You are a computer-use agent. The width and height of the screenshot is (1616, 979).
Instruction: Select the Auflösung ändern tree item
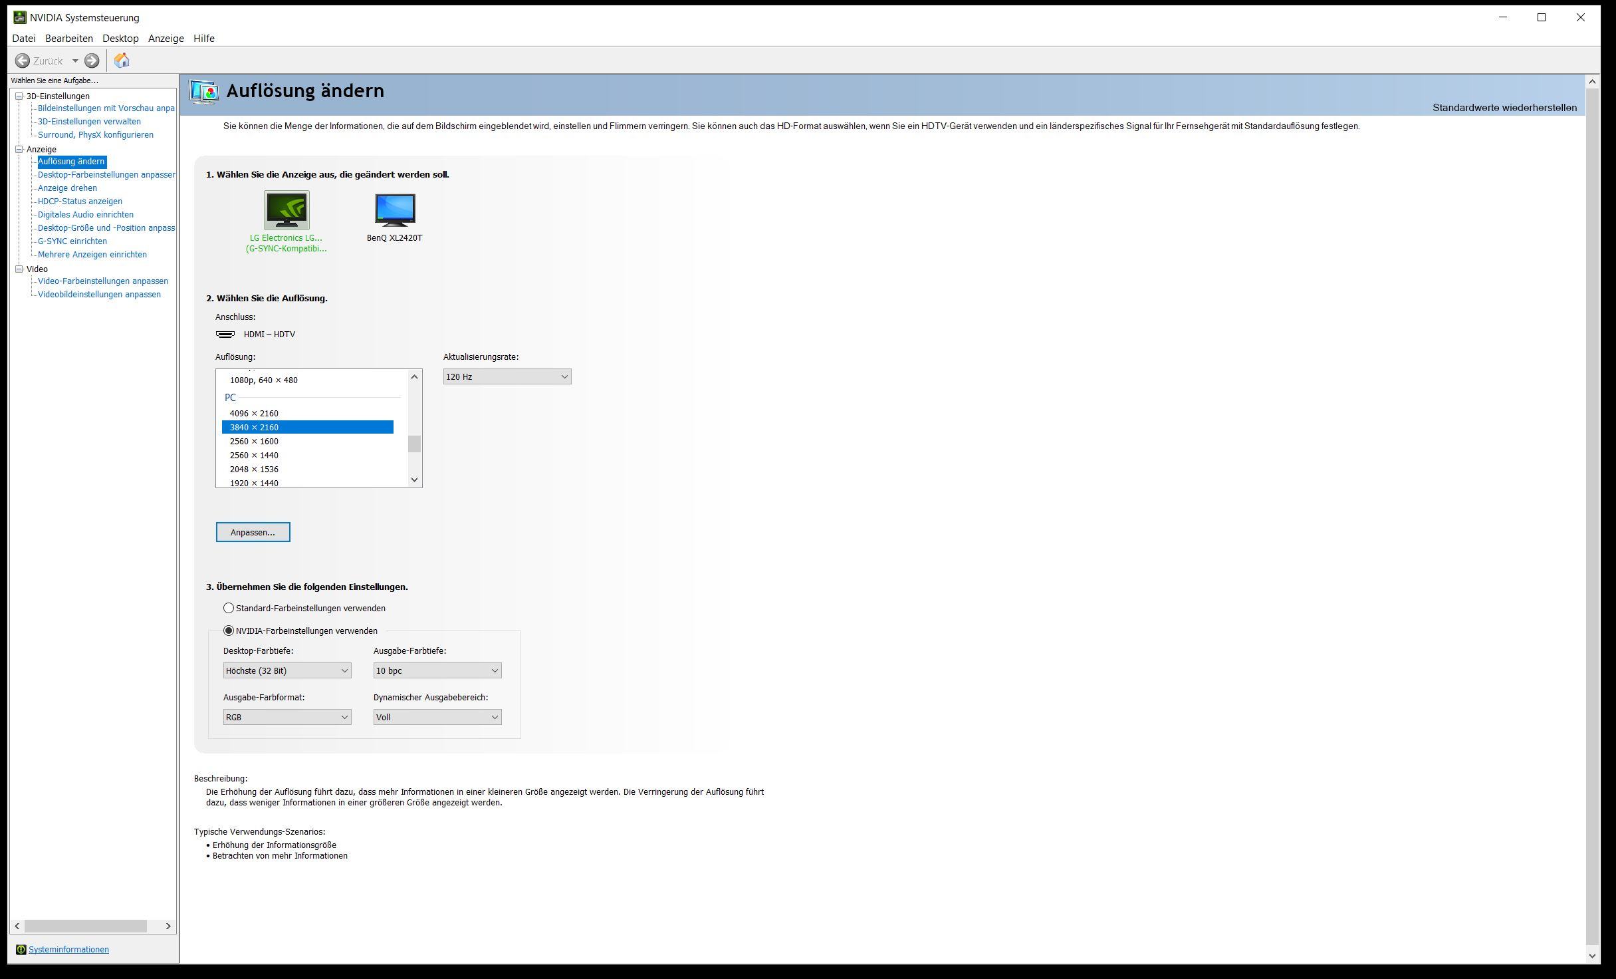coord(71,161)
